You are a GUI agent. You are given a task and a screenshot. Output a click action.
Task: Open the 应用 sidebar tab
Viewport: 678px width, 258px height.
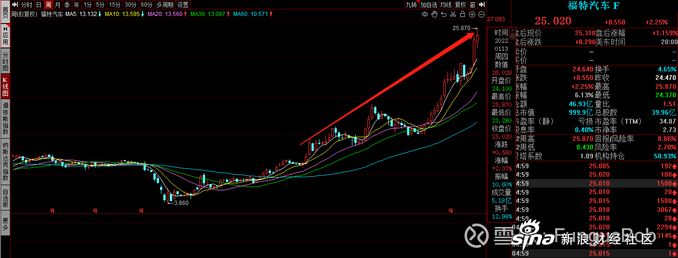(5, 36)
